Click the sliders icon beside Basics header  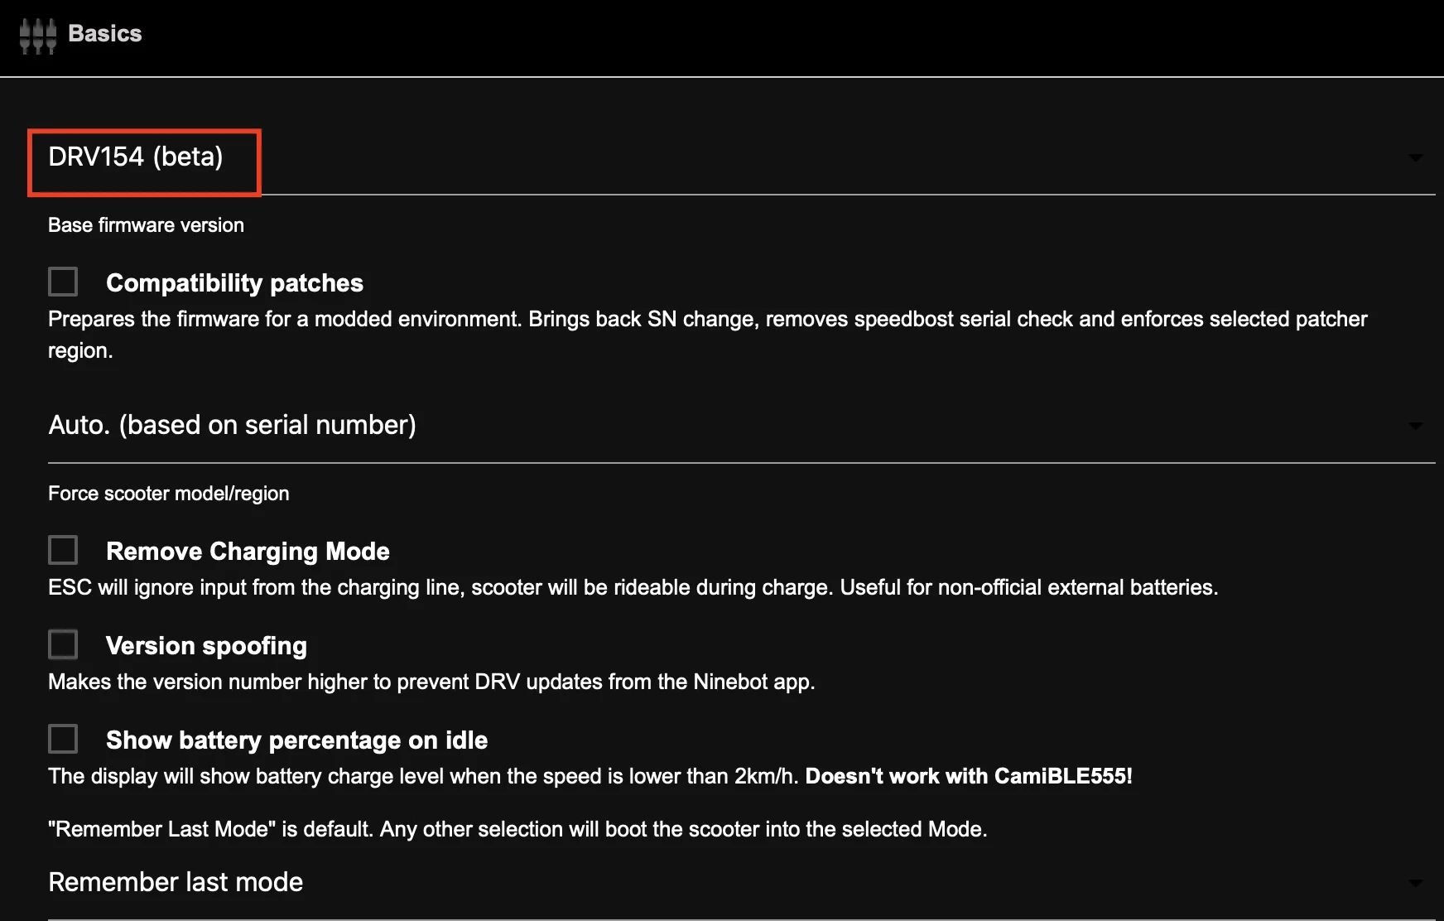[37, 34]
